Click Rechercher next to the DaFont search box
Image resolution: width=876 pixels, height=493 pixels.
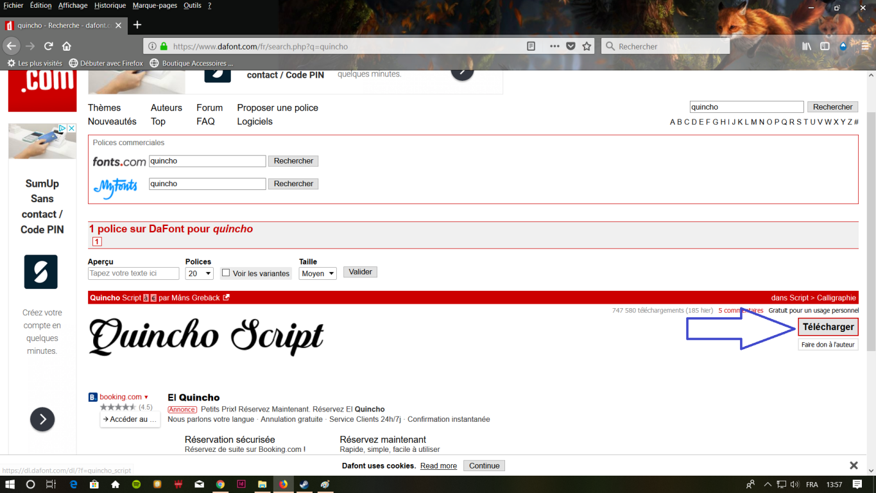pyautogui.click(x=832, y=107)
